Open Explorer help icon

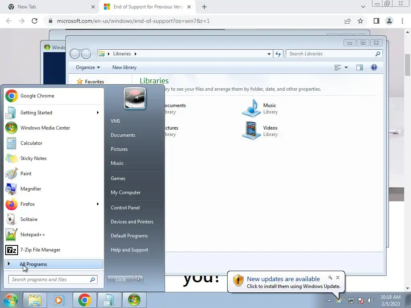[374, 67]
